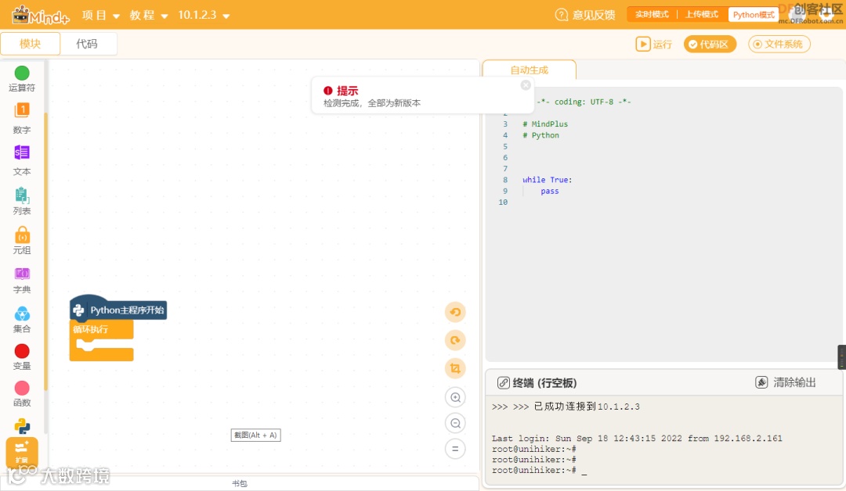Screen dimensions: 846x491
Task: Switch to the 模块 blocks tab
Action: click(x=31, y=44)
